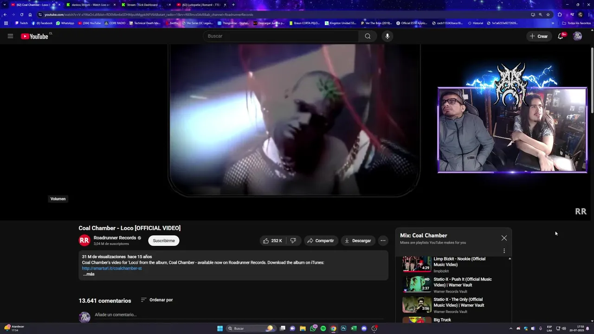Click the Descargar download button

[x=357, y=241]
